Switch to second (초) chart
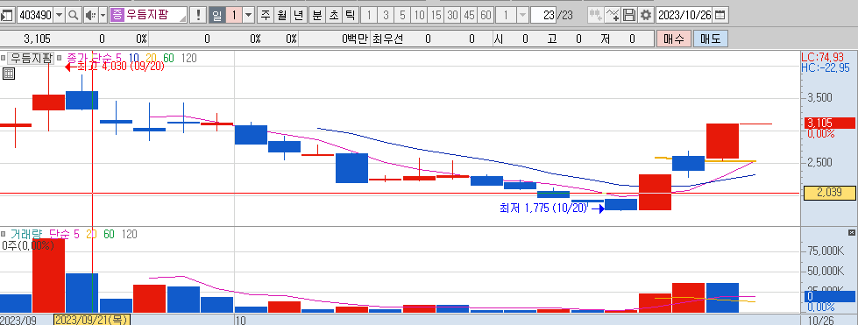 [x=333, y=15]
